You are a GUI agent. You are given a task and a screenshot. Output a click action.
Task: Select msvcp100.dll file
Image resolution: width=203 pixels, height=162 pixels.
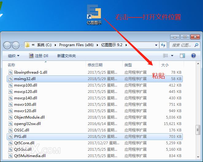(95, 85)
